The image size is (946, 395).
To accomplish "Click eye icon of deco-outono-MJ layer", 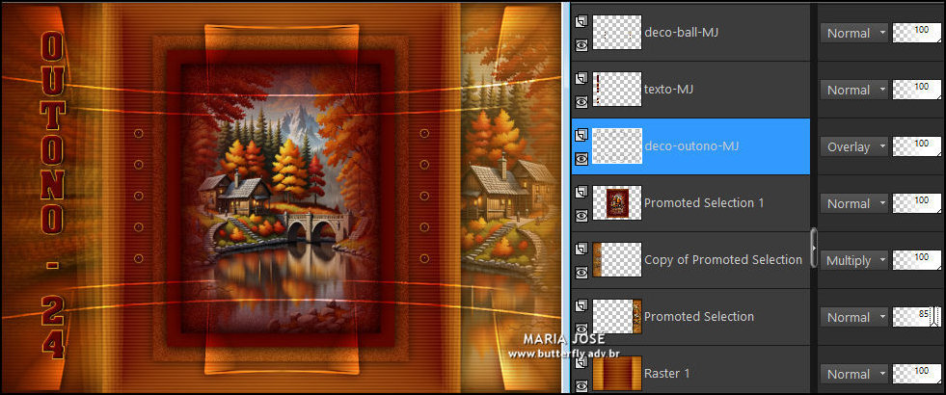I will click(x=581, y=158).
